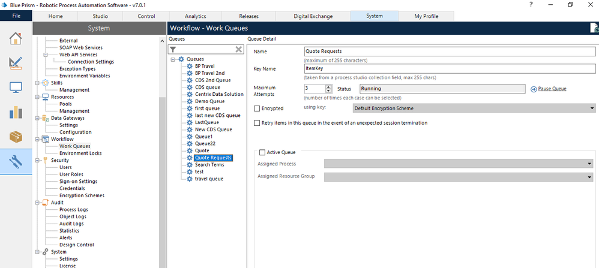Select the last new CDS queue item
Viewport: 599px width, 268px height.
tap(218, 115)
